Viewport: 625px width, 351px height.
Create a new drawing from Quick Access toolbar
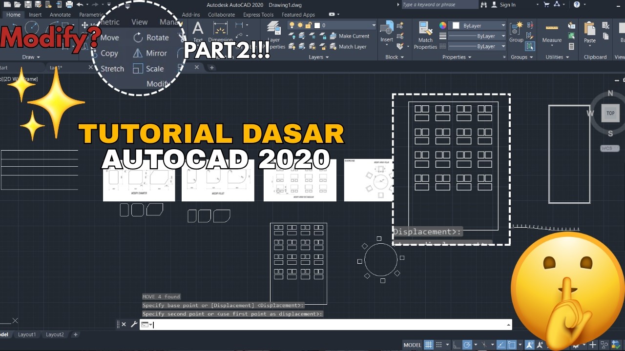click(x=7, y=4)
